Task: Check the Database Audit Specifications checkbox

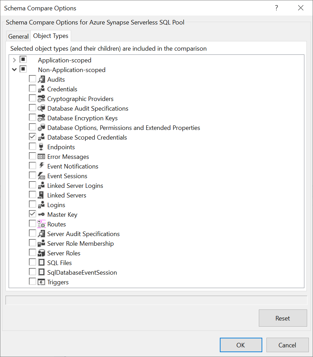Action: [32, 108]
